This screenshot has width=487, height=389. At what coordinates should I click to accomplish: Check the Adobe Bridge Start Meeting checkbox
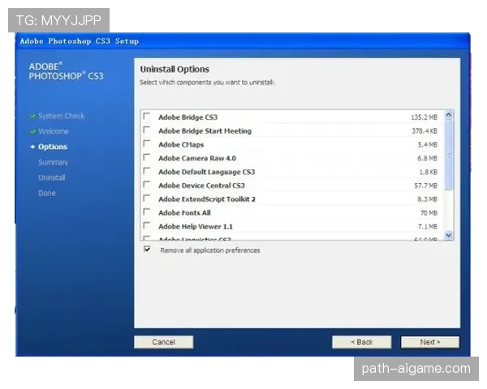pyautogui.click(x=147, y=130)
